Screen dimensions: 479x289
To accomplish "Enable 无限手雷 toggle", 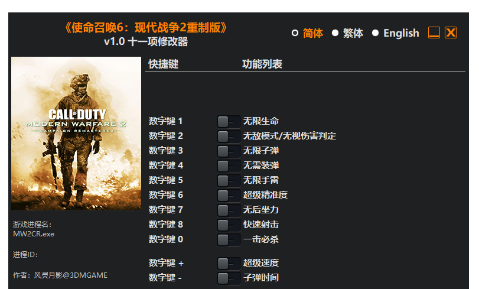I will pyautogui.click(x=229, y=180).
